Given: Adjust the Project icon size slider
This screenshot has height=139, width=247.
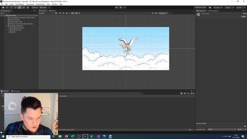Looking at the screenshot, I should [190, 130].
